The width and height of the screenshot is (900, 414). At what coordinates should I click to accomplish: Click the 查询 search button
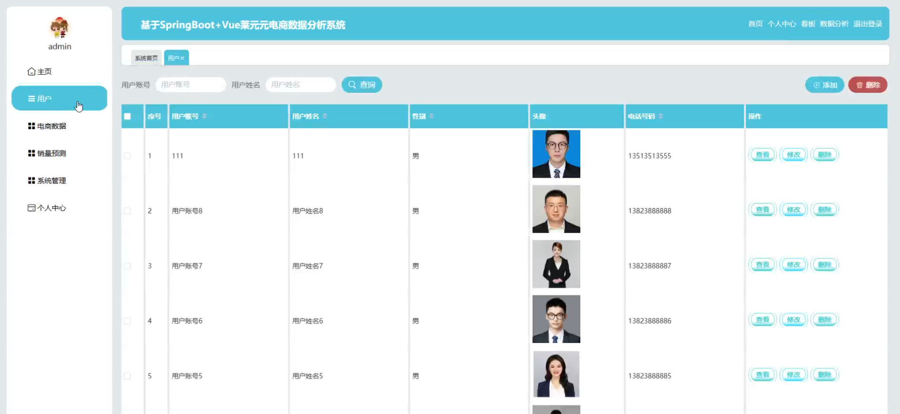coord(362,85)
